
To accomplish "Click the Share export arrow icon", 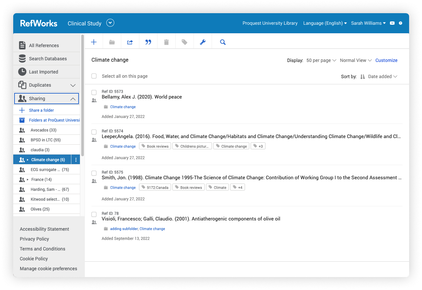I will coord(130,42).
